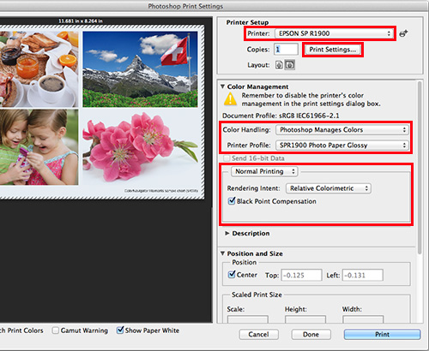
Task: Click the Copies input field
Action: 286,50
